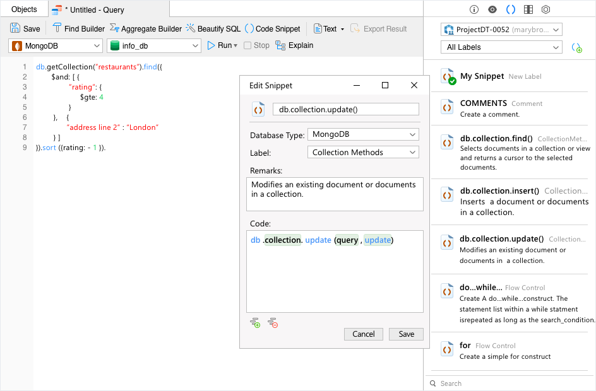Click the COMMENTS snippet icon
Image resolution: width=596 pixels, height=391 pixels.
point(447,107)
